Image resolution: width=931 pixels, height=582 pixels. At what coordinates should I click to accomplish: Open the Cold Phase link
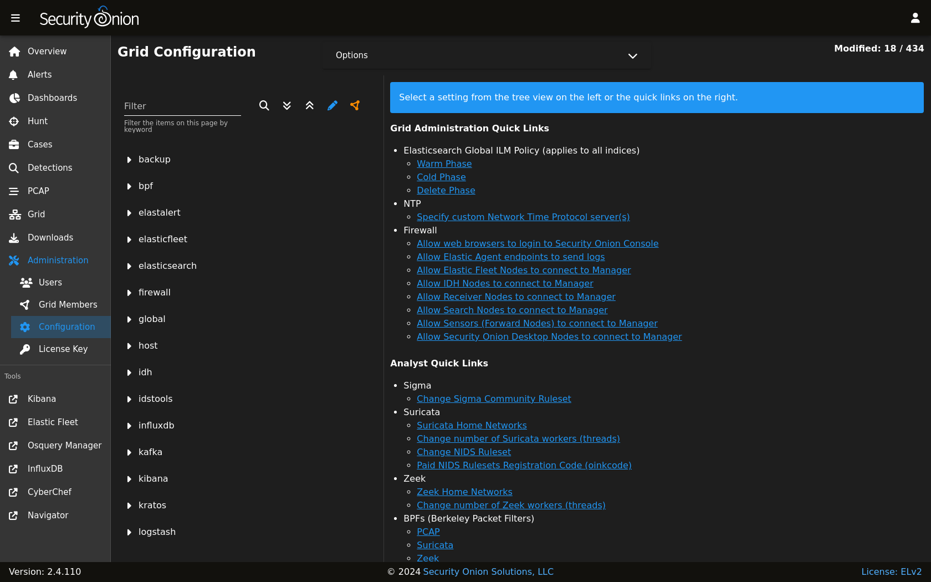441,177
